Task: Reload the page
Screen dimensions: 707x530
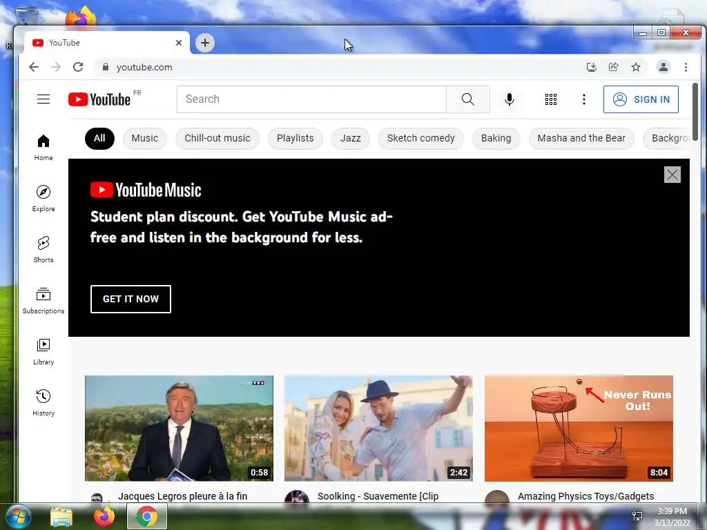Action: (78, 67)
